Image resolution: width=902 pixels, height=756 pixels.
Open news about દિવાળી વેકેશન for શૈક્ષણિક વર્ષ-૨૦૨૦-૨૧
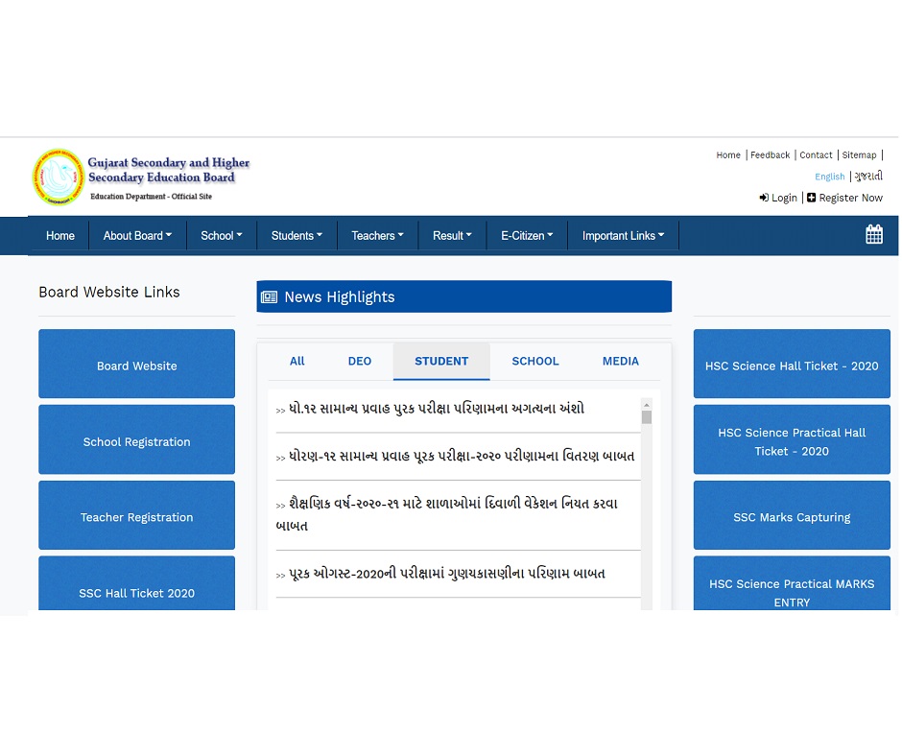pyautogui.click(x=447, y=514)
